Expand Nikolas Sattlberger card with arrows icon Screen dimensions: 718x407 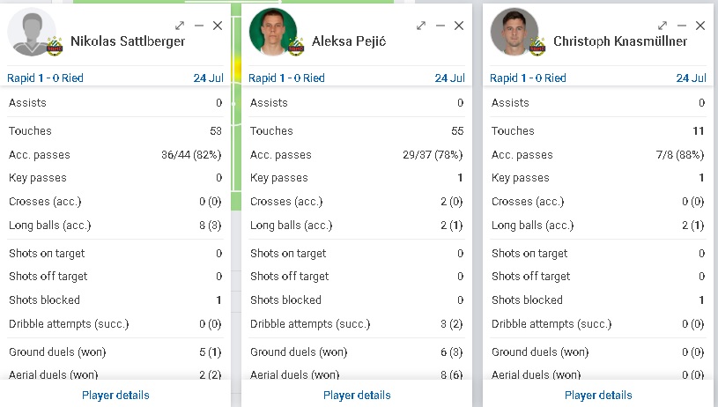click(x=180, y=26)
